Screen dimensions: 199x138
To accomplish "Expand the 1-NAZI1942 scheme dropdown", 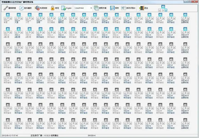I will click(91, 8).
